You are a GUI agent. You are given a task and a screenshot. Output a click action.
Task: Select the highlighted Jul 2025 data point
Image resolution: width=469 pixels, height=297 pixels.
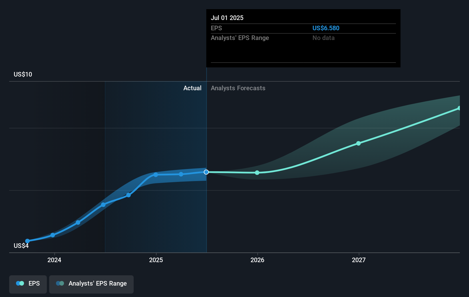pyautogui.click(x=206, y=172)
